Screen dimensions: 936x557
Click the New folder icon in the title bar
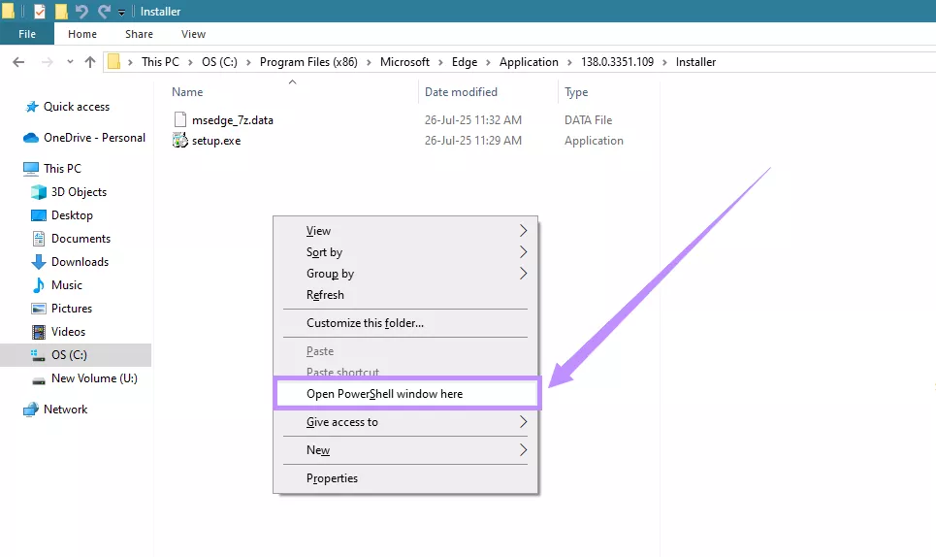pos(61,12)
